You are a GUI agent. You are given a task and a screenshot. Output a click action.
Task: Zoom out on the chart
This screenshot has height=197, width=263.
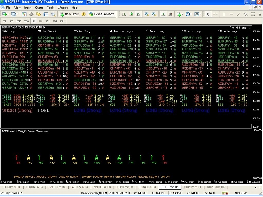pos(154,14)
